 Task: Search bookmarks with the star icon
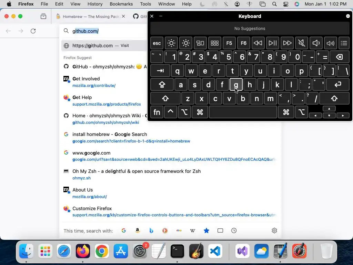point(206,230)
